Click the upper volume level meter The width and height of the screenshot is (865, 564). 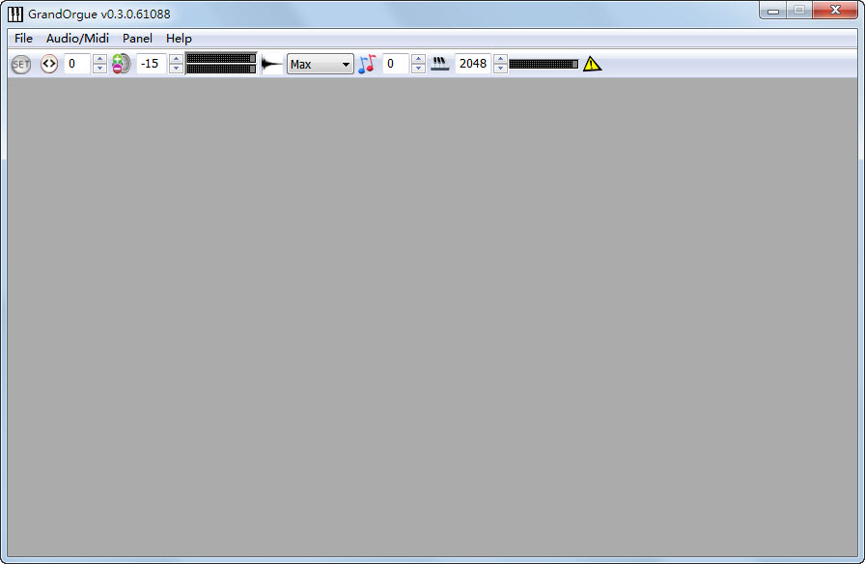tap(221, 59)
